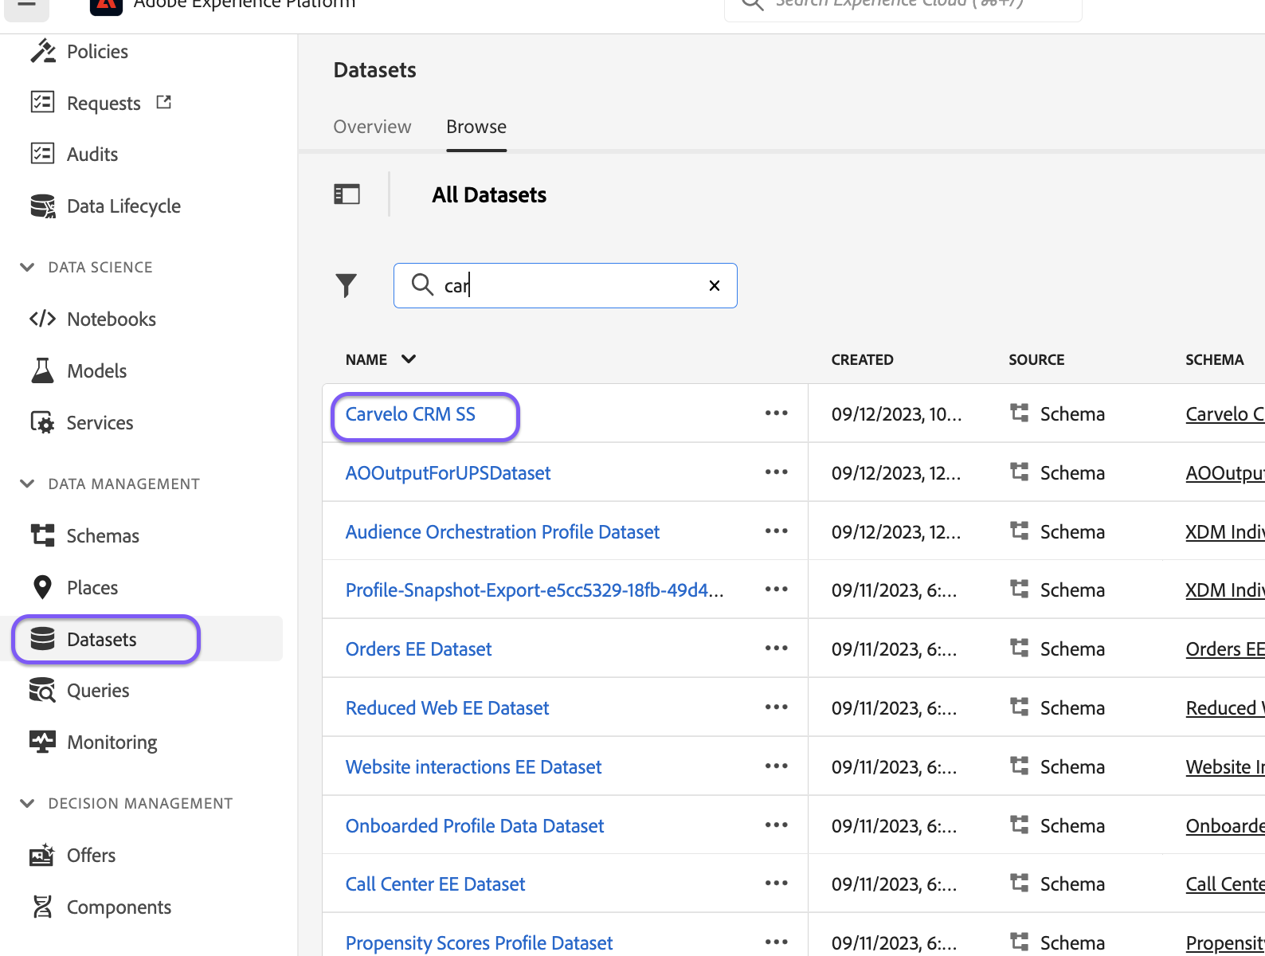The image size is (1265, 956).
Task: Open Monitoring icon in sidebar
Action: point(42,742)
